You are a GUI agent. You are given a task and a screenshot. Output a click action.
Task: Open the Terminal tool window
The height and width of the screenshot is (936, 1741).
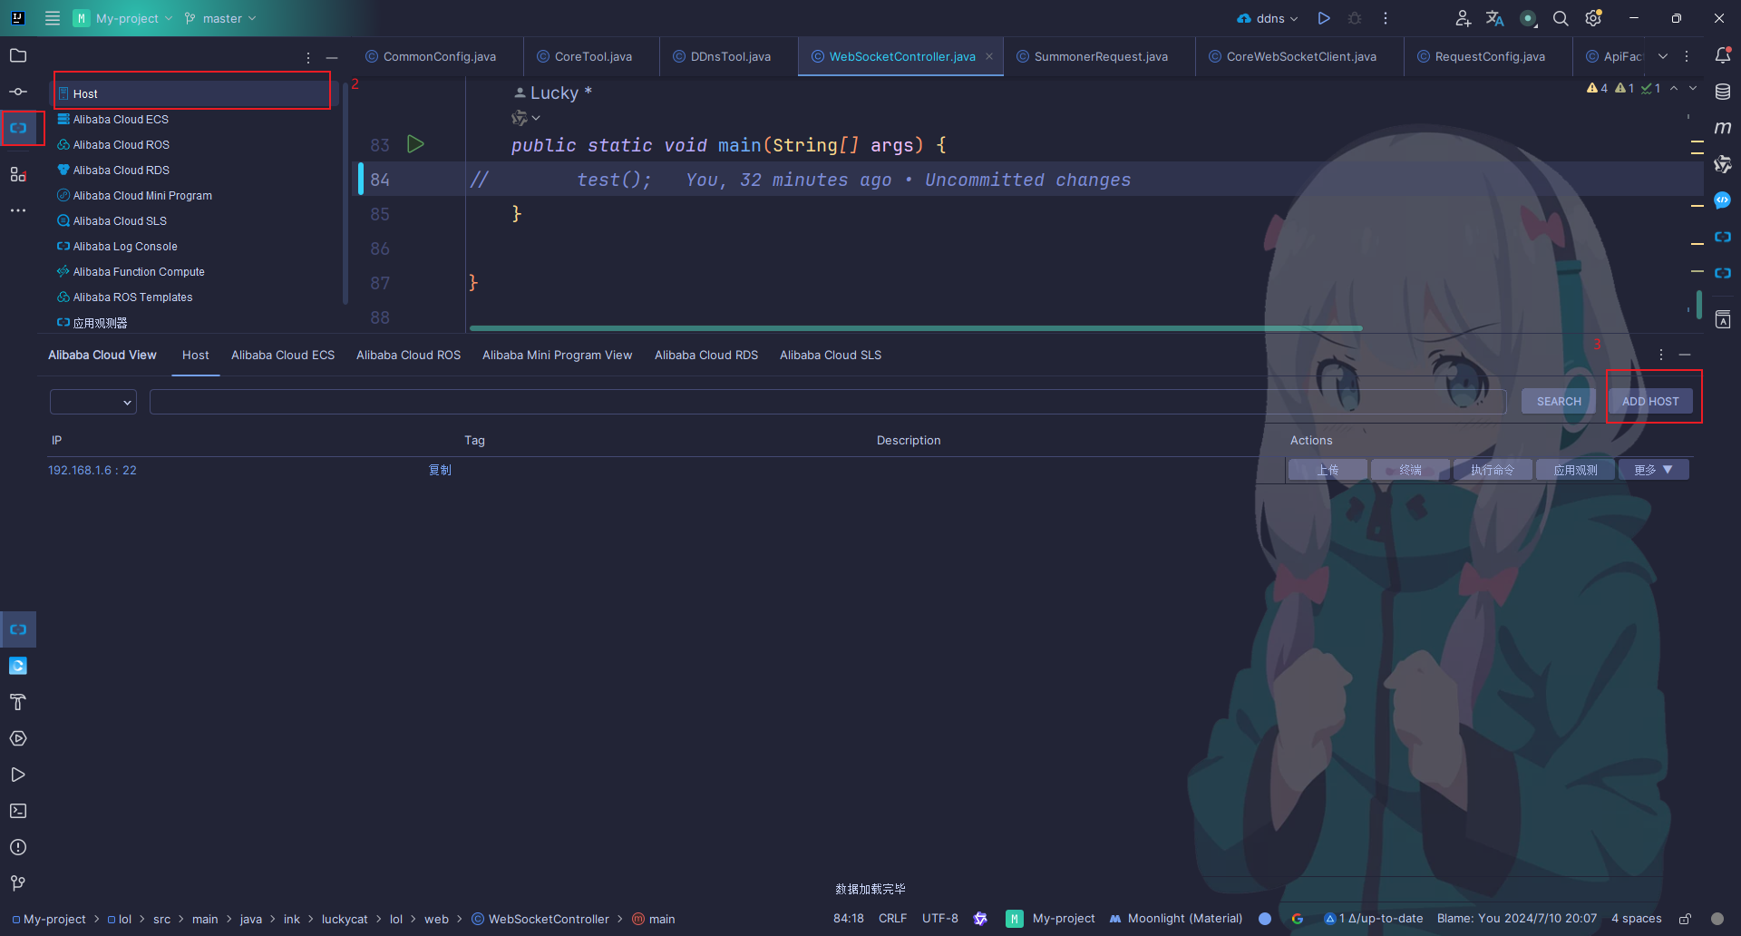[x=18, y=810]
